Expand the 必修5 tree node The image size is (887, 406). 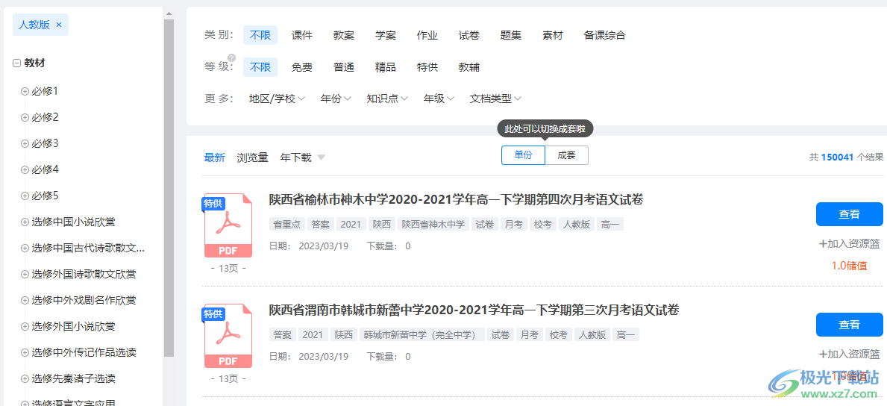(x=25, y=196)
